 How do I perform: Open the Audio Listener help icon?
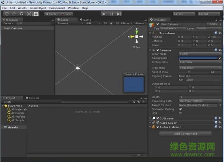(216, 127)
